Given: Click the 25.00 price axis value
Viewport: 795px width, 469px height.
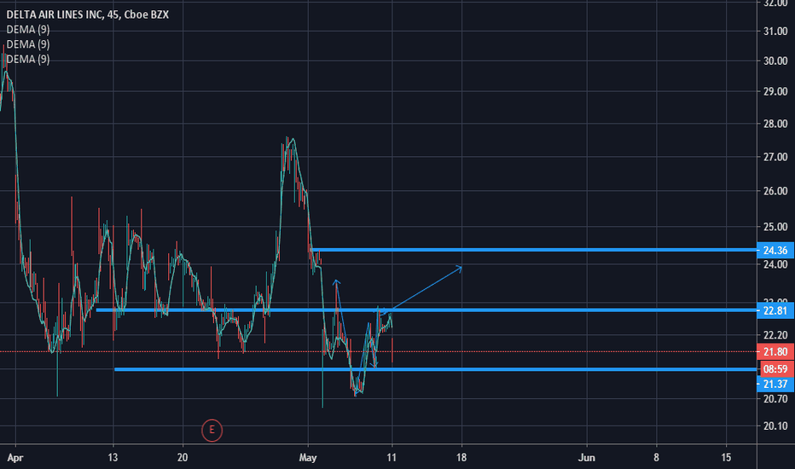Looking at the screenshot, I should pyautogui.click(x=775, y=227).
